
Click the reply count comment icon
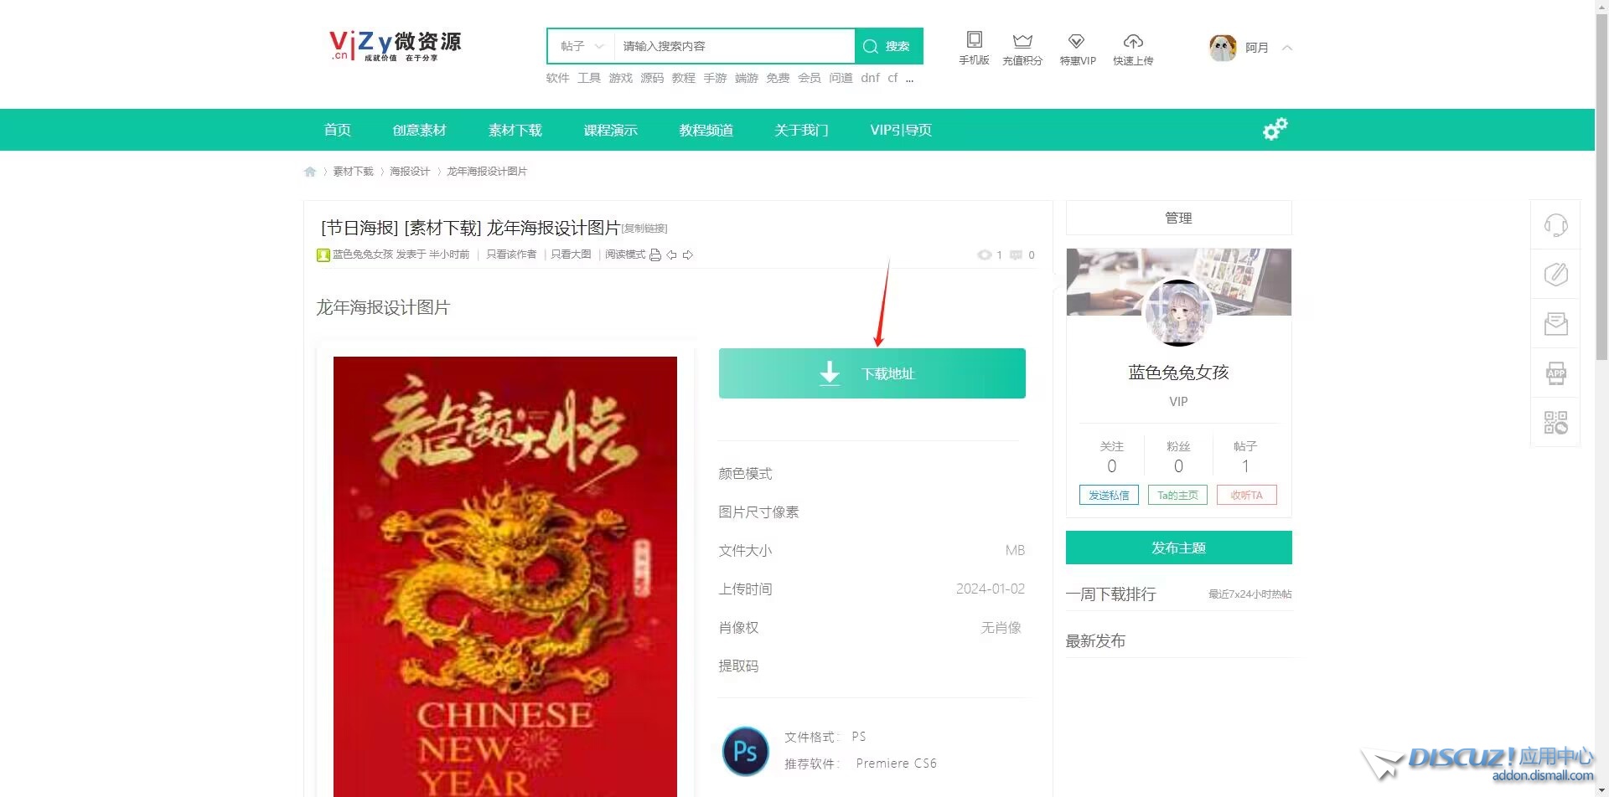pyautogui.click(x=1016, y=255)
